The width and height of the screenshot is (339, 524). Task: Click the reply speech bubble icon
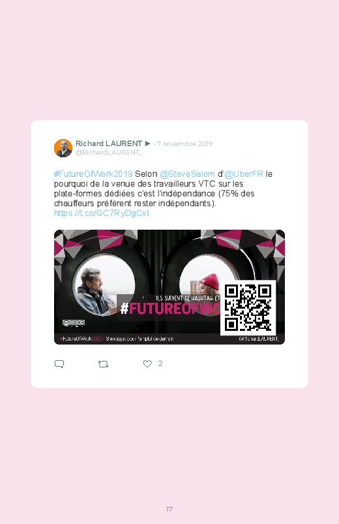[x=59, y=364]
